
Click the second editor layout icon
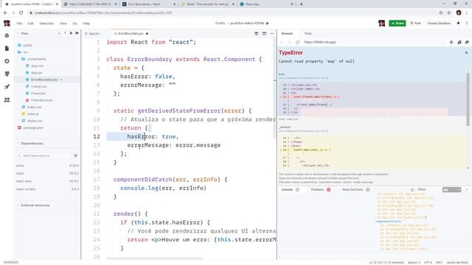coord(264,33)
